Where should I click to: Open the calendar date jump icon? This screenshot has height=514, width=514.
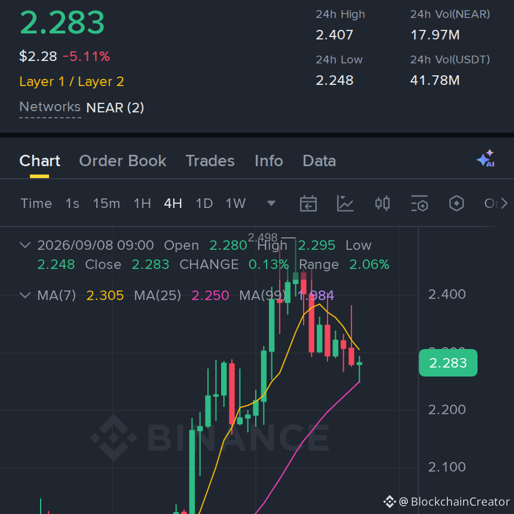tap(308, 204)
